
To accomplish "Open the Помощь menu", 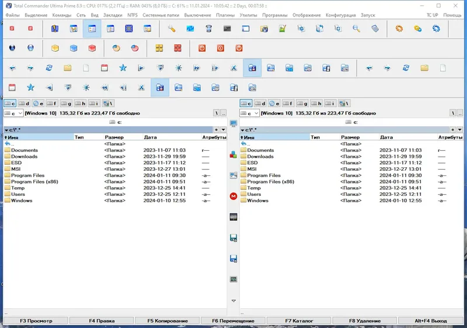I will coord(452,15).
